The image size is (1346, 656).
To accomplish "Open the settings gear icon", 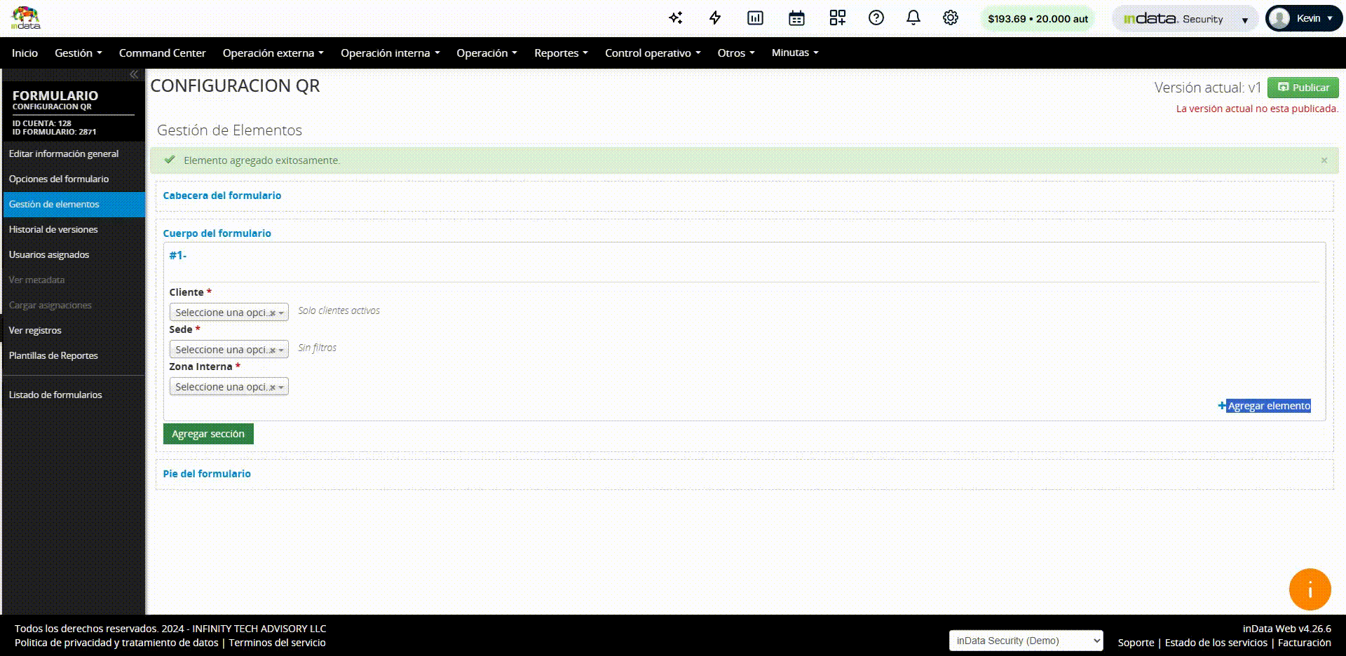I will 950,18.
